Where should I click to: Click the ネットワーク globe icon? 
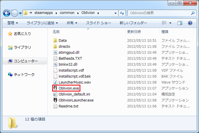(x=10, y=75)
